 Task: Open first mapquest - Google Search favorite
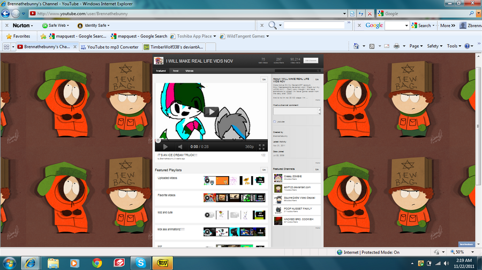(x=78, y=36)
